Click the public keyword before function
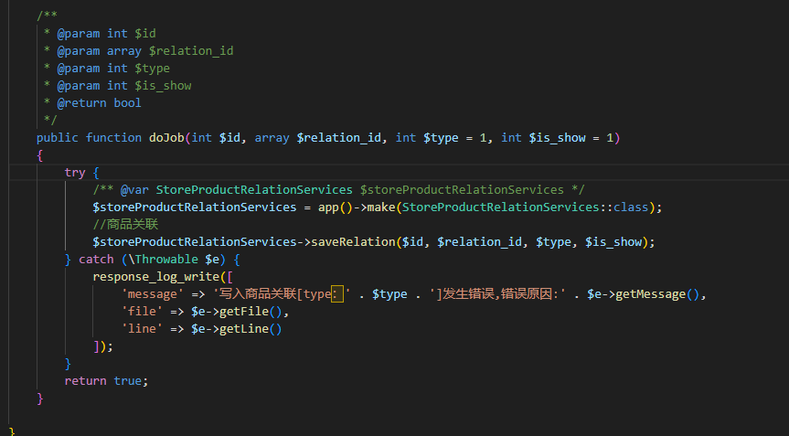Image resolution: width=789 pixels, height=436 pixels. click(x=58, y=138)
